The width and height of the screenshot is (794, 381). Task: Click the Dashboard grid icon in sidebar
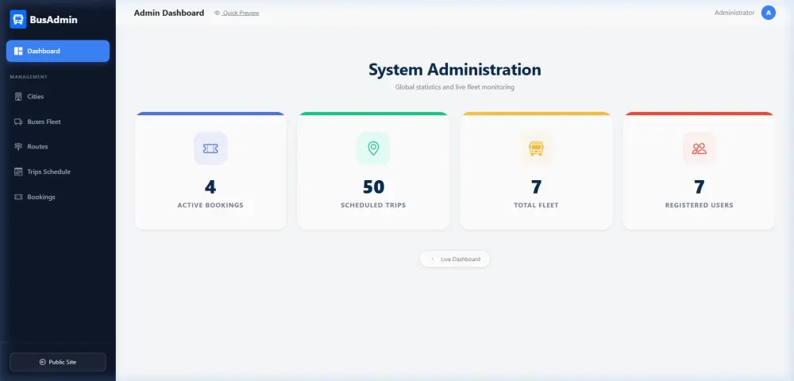click(x=18, y=51)
